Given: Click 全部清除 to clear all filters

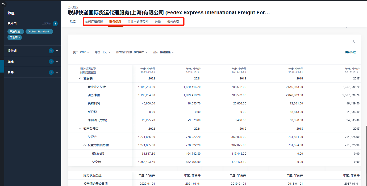Looking at the screenshot, I should [x=46, y=24].
